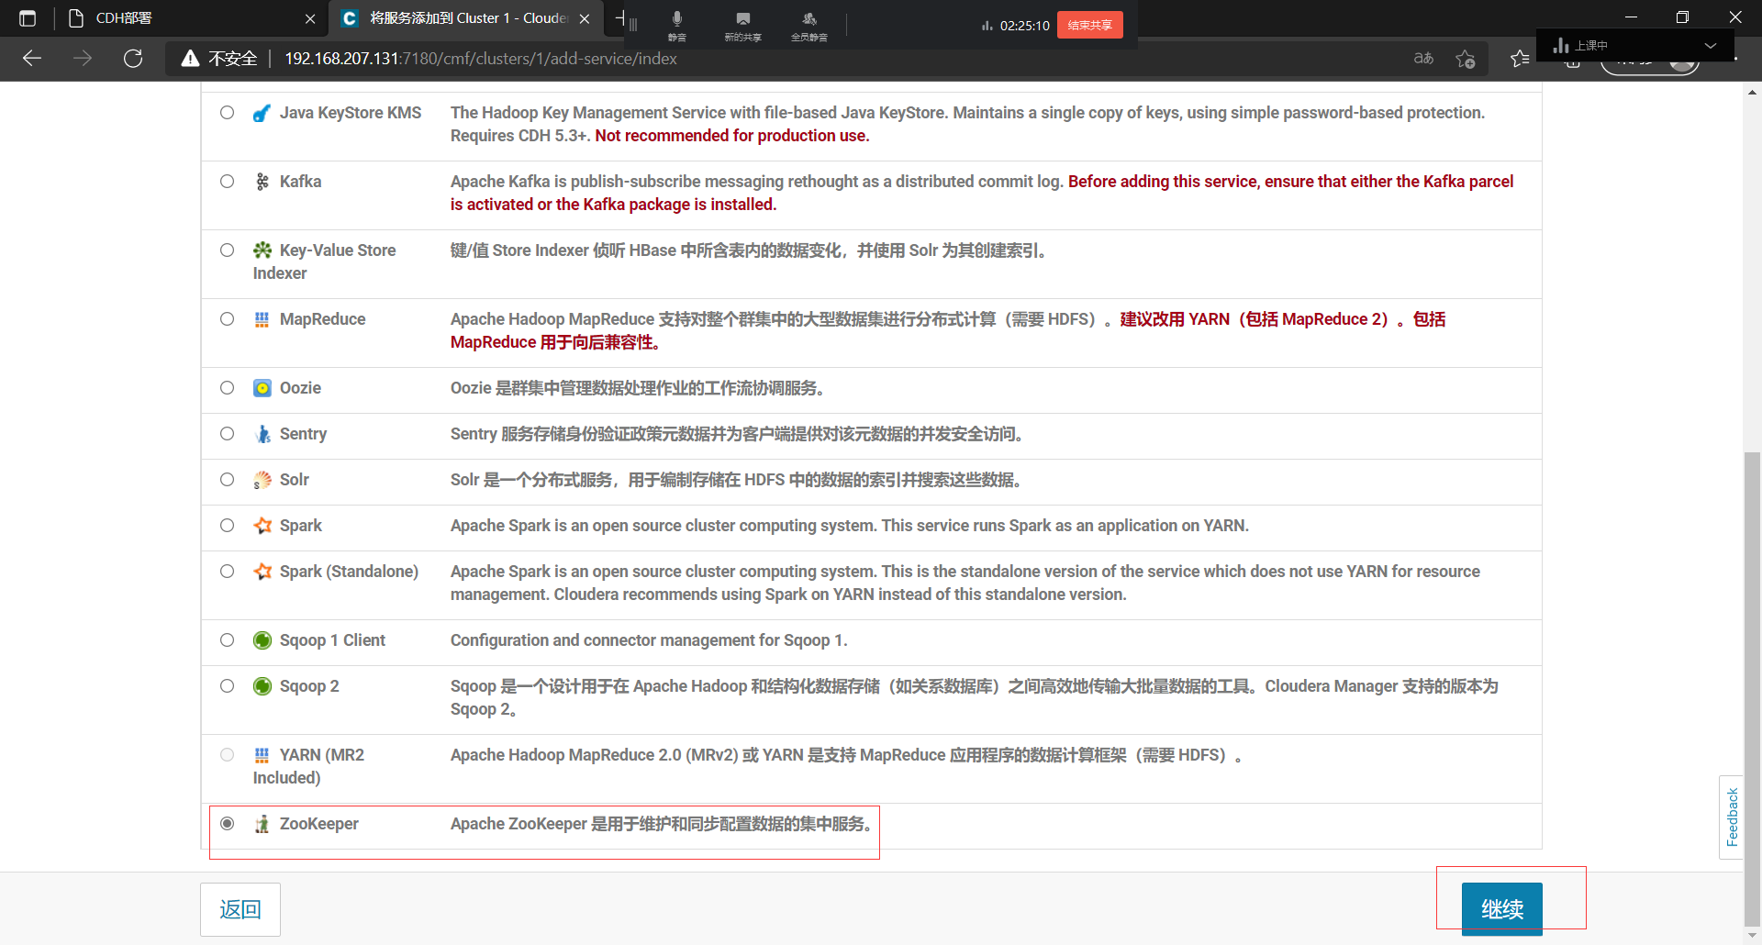The image size is (1762, 945).
Task: Click the Sentry service icon
Action: coord(262,434)
